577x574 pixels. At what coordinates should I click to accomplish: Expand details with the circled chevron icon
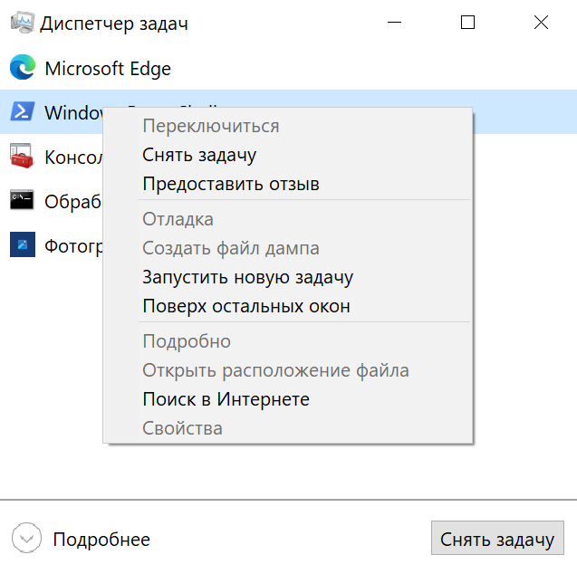pos(29,540)
